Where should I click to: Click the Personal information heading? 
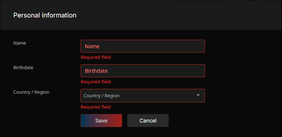point(45,15)
